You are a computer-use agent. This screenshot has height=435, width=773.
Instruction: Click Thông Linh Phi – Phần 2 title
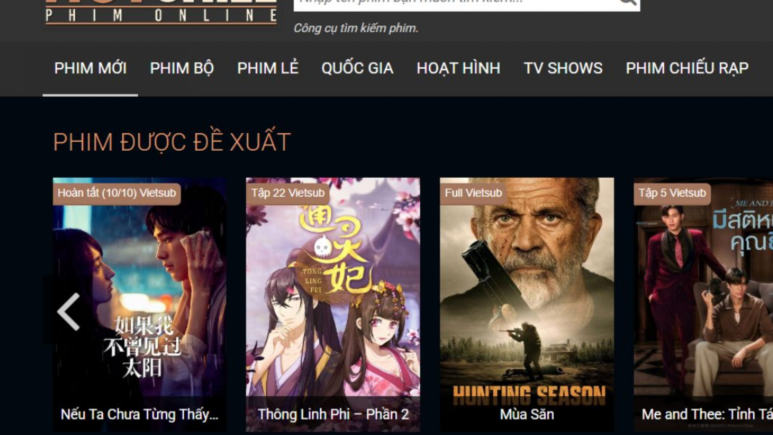coord(333,414)
